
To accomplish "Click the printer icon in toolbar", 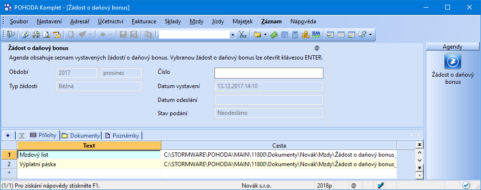I will pos(36,35).
